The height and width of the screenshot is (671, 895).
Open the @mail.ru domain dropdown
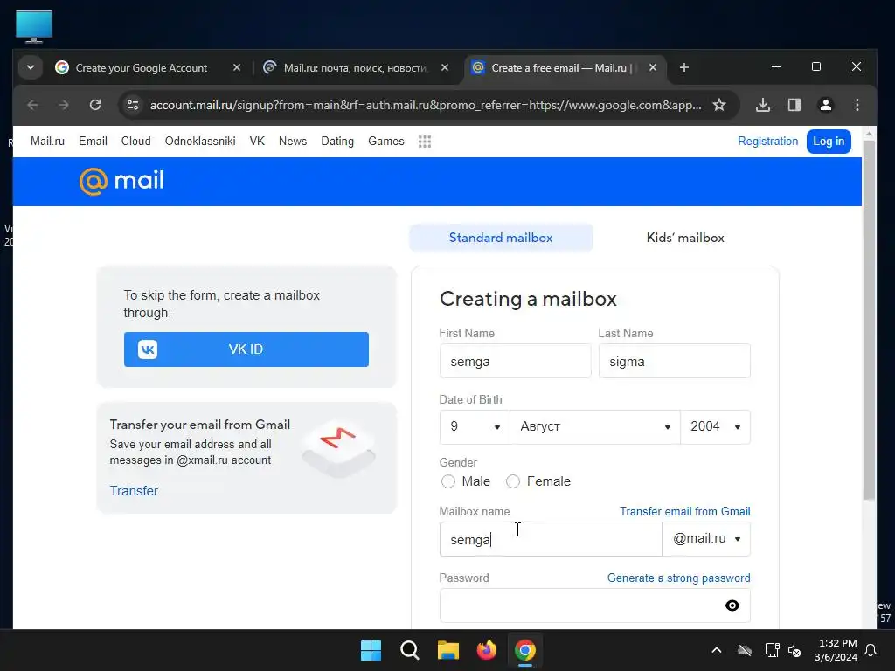click(706, 538)
